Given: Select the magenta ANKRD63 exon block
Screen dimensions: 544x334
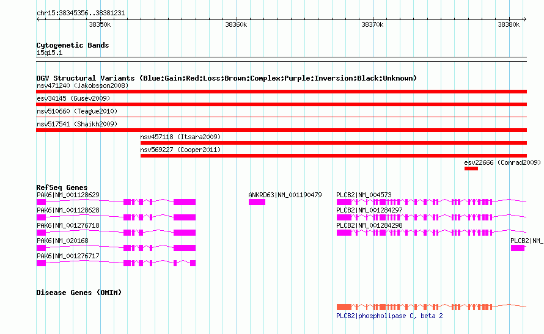Looking at the screenshot, I should tap(257, 202).
